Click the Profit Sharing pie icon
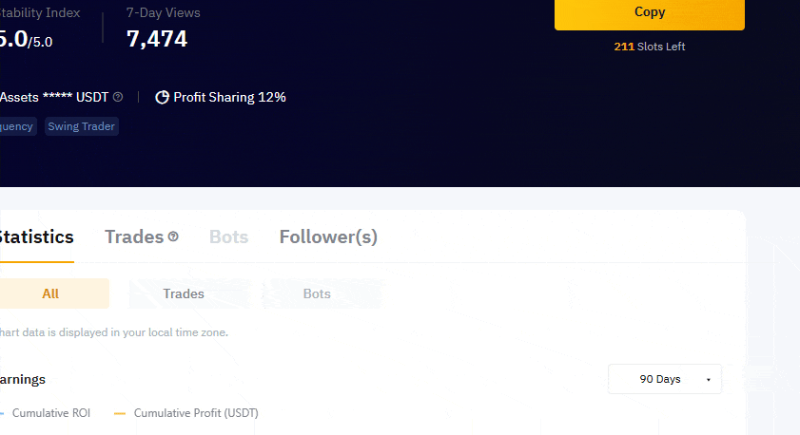 point(162,97)
